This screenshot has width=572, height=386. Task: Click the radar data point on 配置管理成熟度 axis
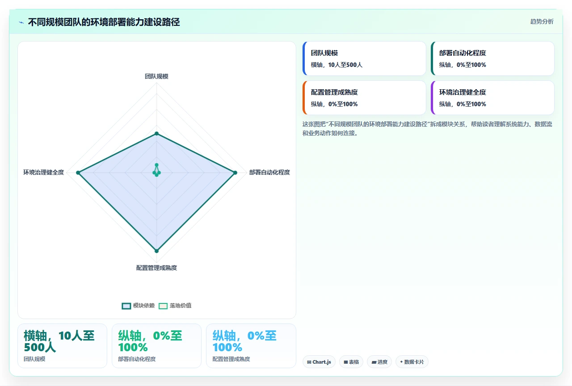coord(156,251)
